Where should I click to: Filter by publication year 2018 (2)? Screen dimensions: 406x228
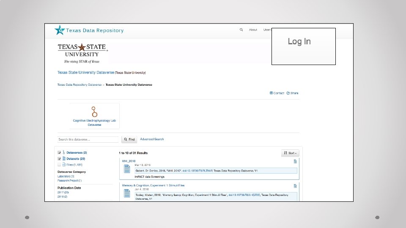pos(62,196)
